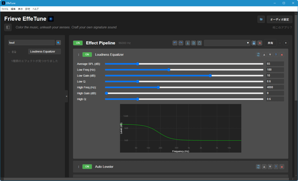Screen dimensions: 298x181
Task: Open the 編集 menu
Action: pyautogui.click(x=13, y=9)
